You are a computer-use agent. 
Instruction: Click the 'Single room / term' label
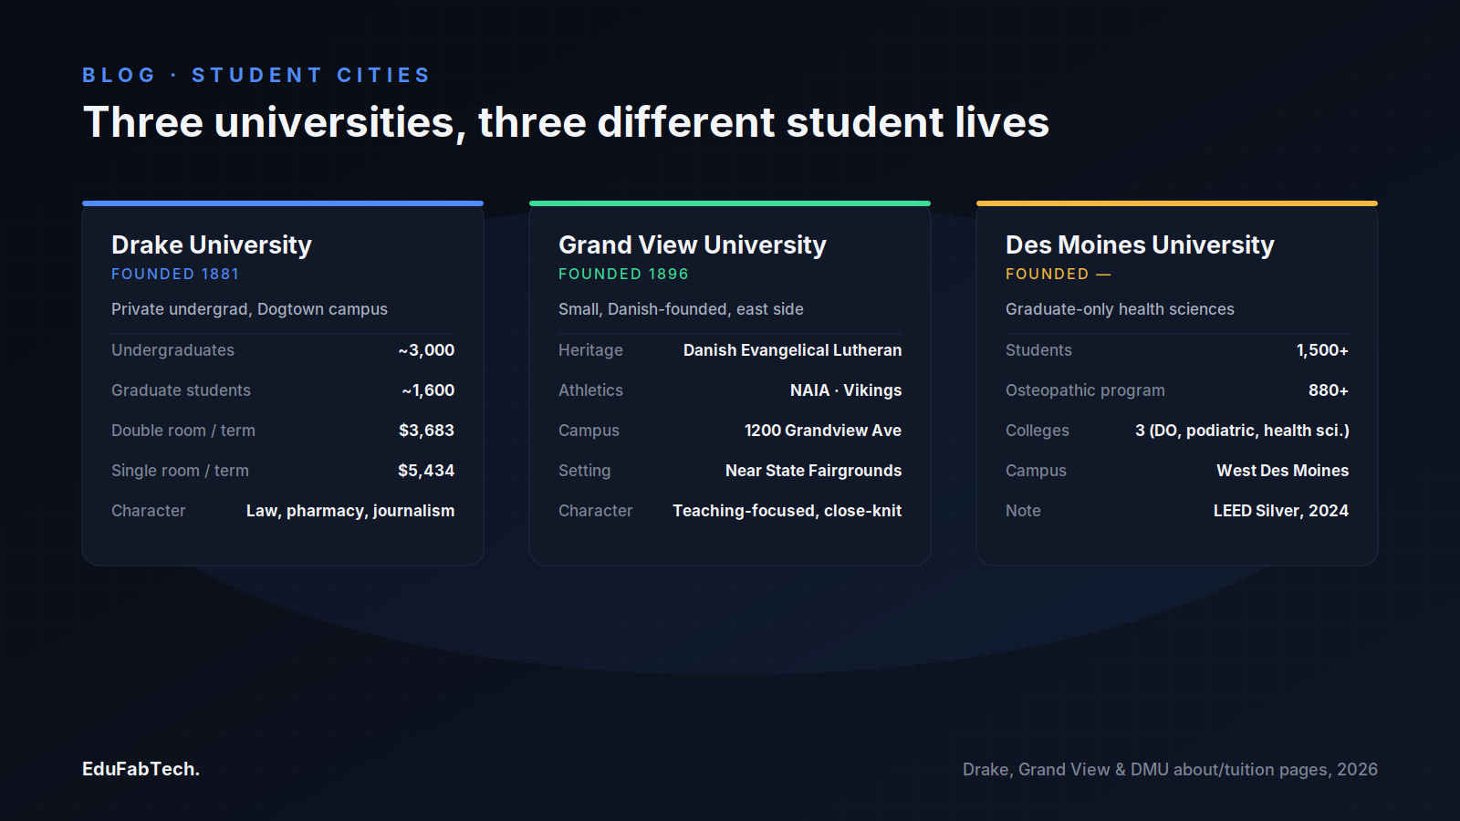180,471
